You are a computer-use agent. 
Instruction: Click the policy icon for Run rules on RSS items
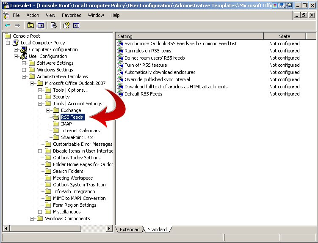click(120, 51)
